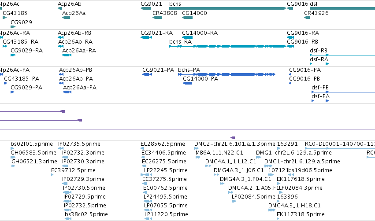
Task: Select the CG43185-RA transcript arrow
Action: (x=5, y=46)
